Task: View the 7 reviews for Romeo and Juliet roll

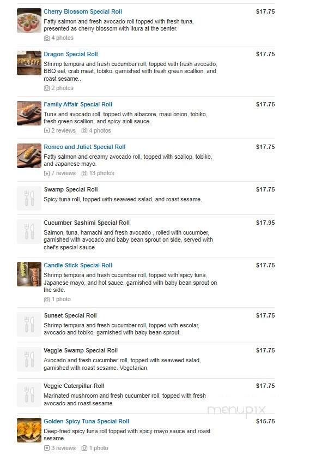Action: [60, 173]
